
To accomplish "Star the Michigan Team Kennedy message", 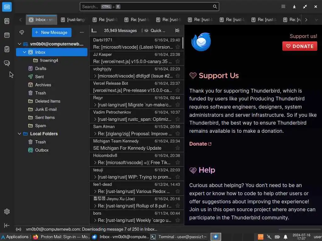I will 178,148.
